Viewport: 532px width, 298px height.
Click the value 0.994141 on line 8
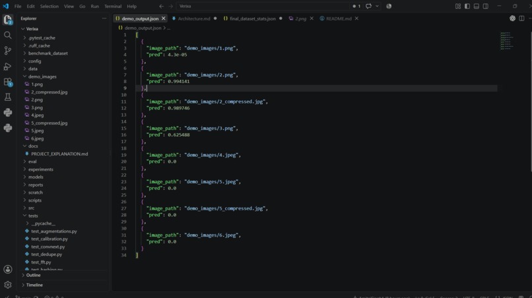pyautogui.click(x=179, y=81)
